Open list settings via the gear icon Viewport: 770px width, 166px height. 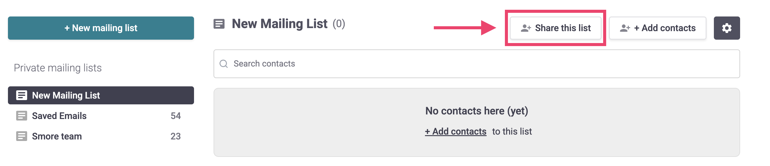pos(727,28)
